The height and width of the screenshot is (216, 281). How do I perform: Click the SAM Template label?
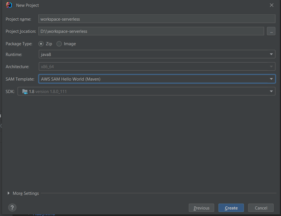click(x=20, y=79)
